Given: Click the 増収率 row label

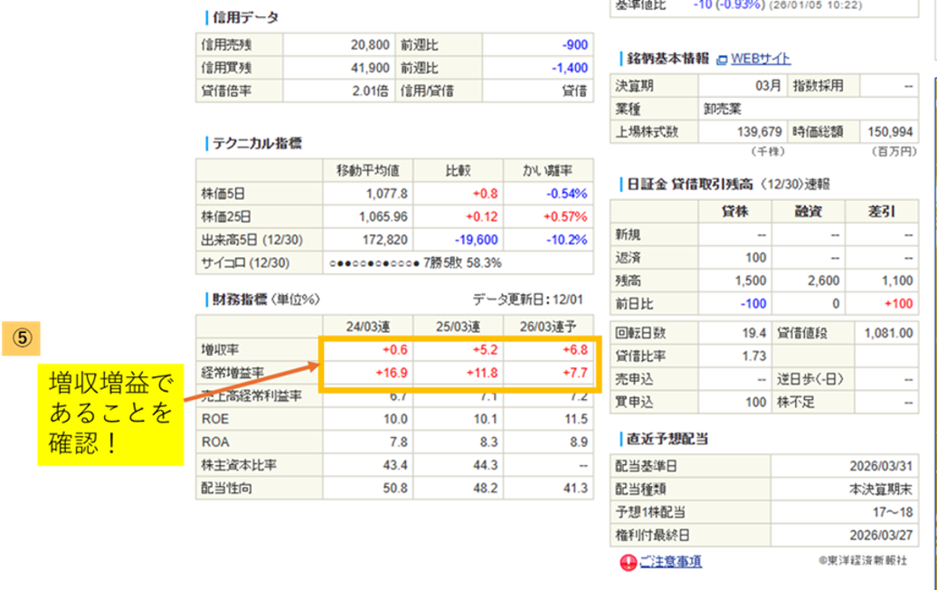Looking at the screenshot, I should [x=222, y=349].
